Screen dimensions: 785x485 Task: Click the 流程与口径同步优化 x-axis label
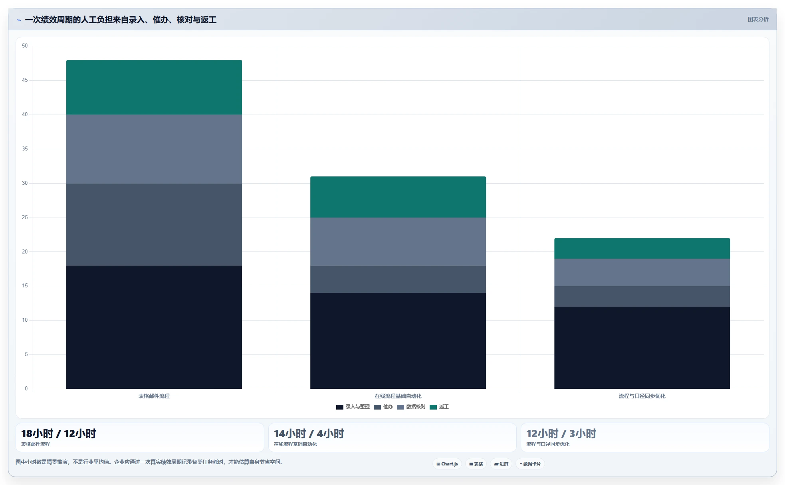[x=642, y=396]
